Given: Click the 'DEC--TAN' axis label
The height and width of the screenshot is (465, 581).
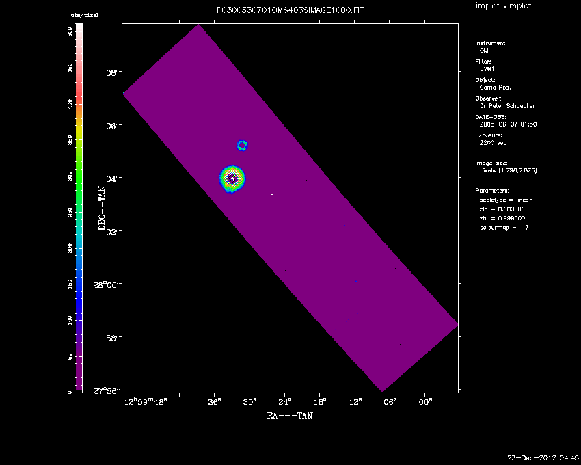Looking at the screenshot, I should [102, 208].
